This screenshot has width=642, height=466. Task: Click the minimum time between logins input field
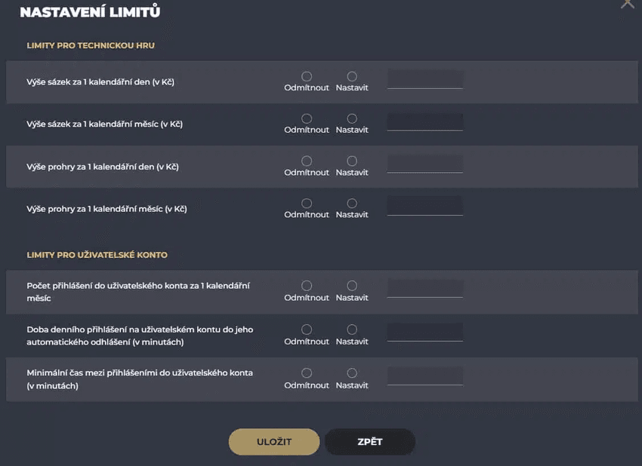(424, 377)
